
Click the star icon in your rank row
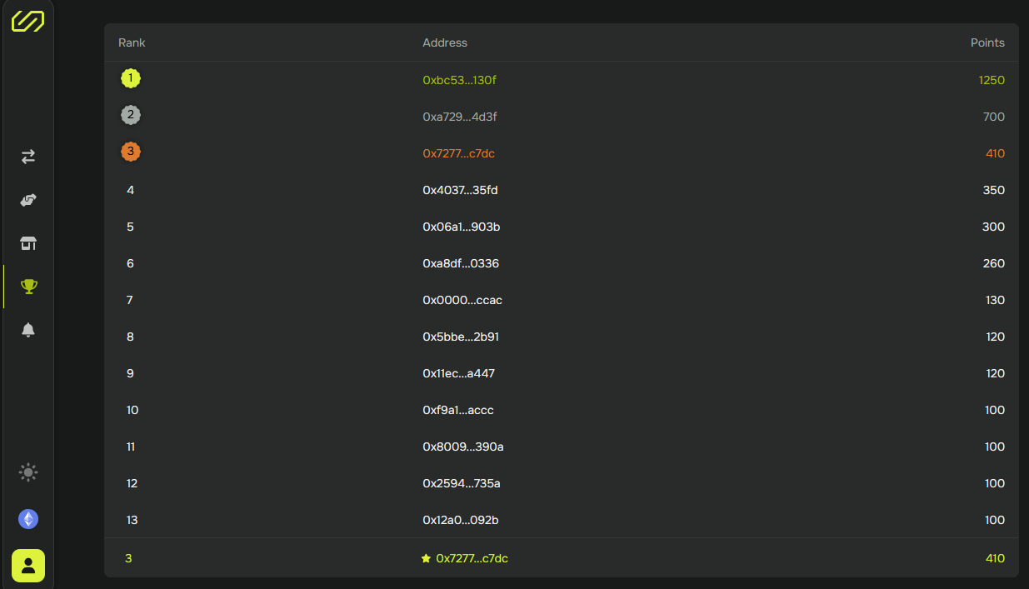tap(427, 558)
